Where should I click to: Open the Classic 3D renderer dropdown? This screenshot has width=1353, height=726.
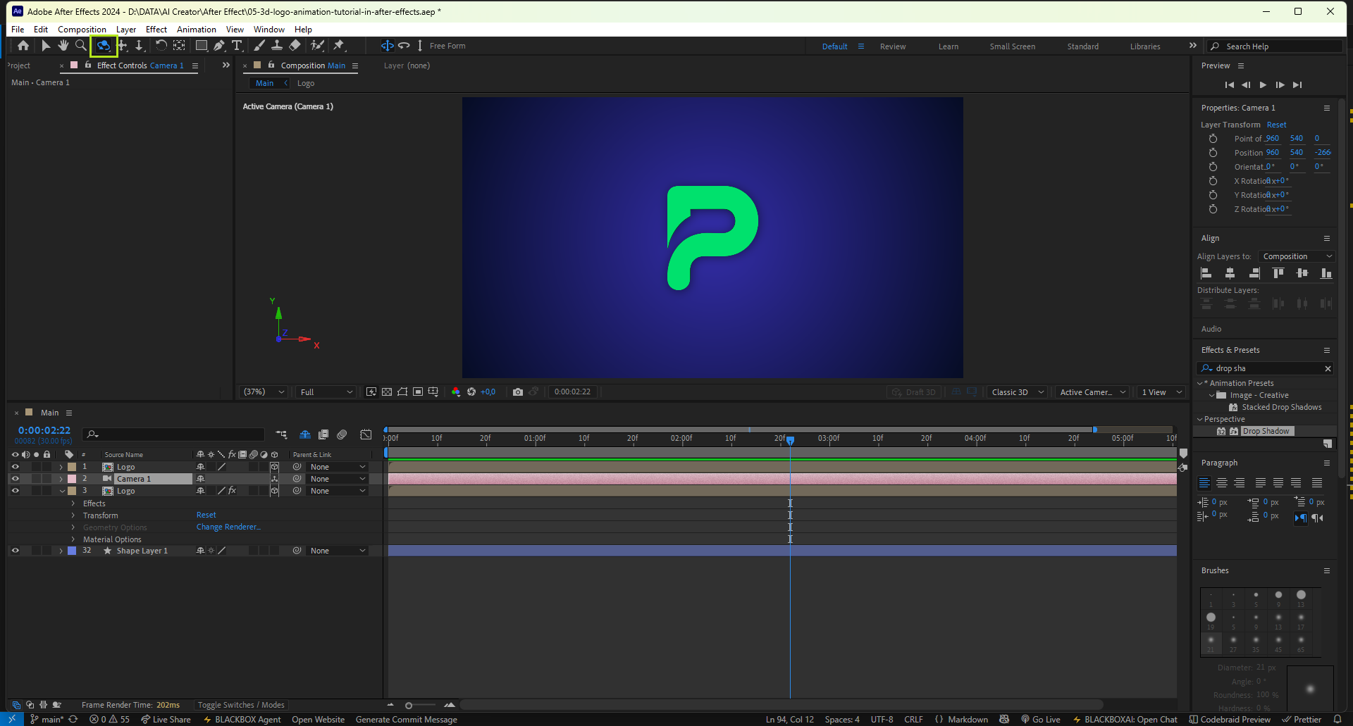click(x=1017, y=392)
